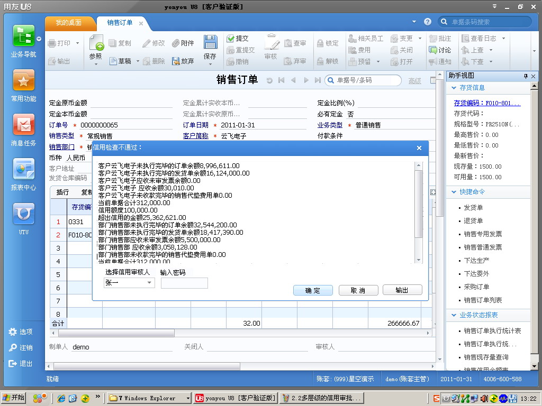The height and width of the screenshot is (406, 542).
Task: Close the 信用检查不通过 dialog
Action: pyautogui.click(x=419, y=148)
